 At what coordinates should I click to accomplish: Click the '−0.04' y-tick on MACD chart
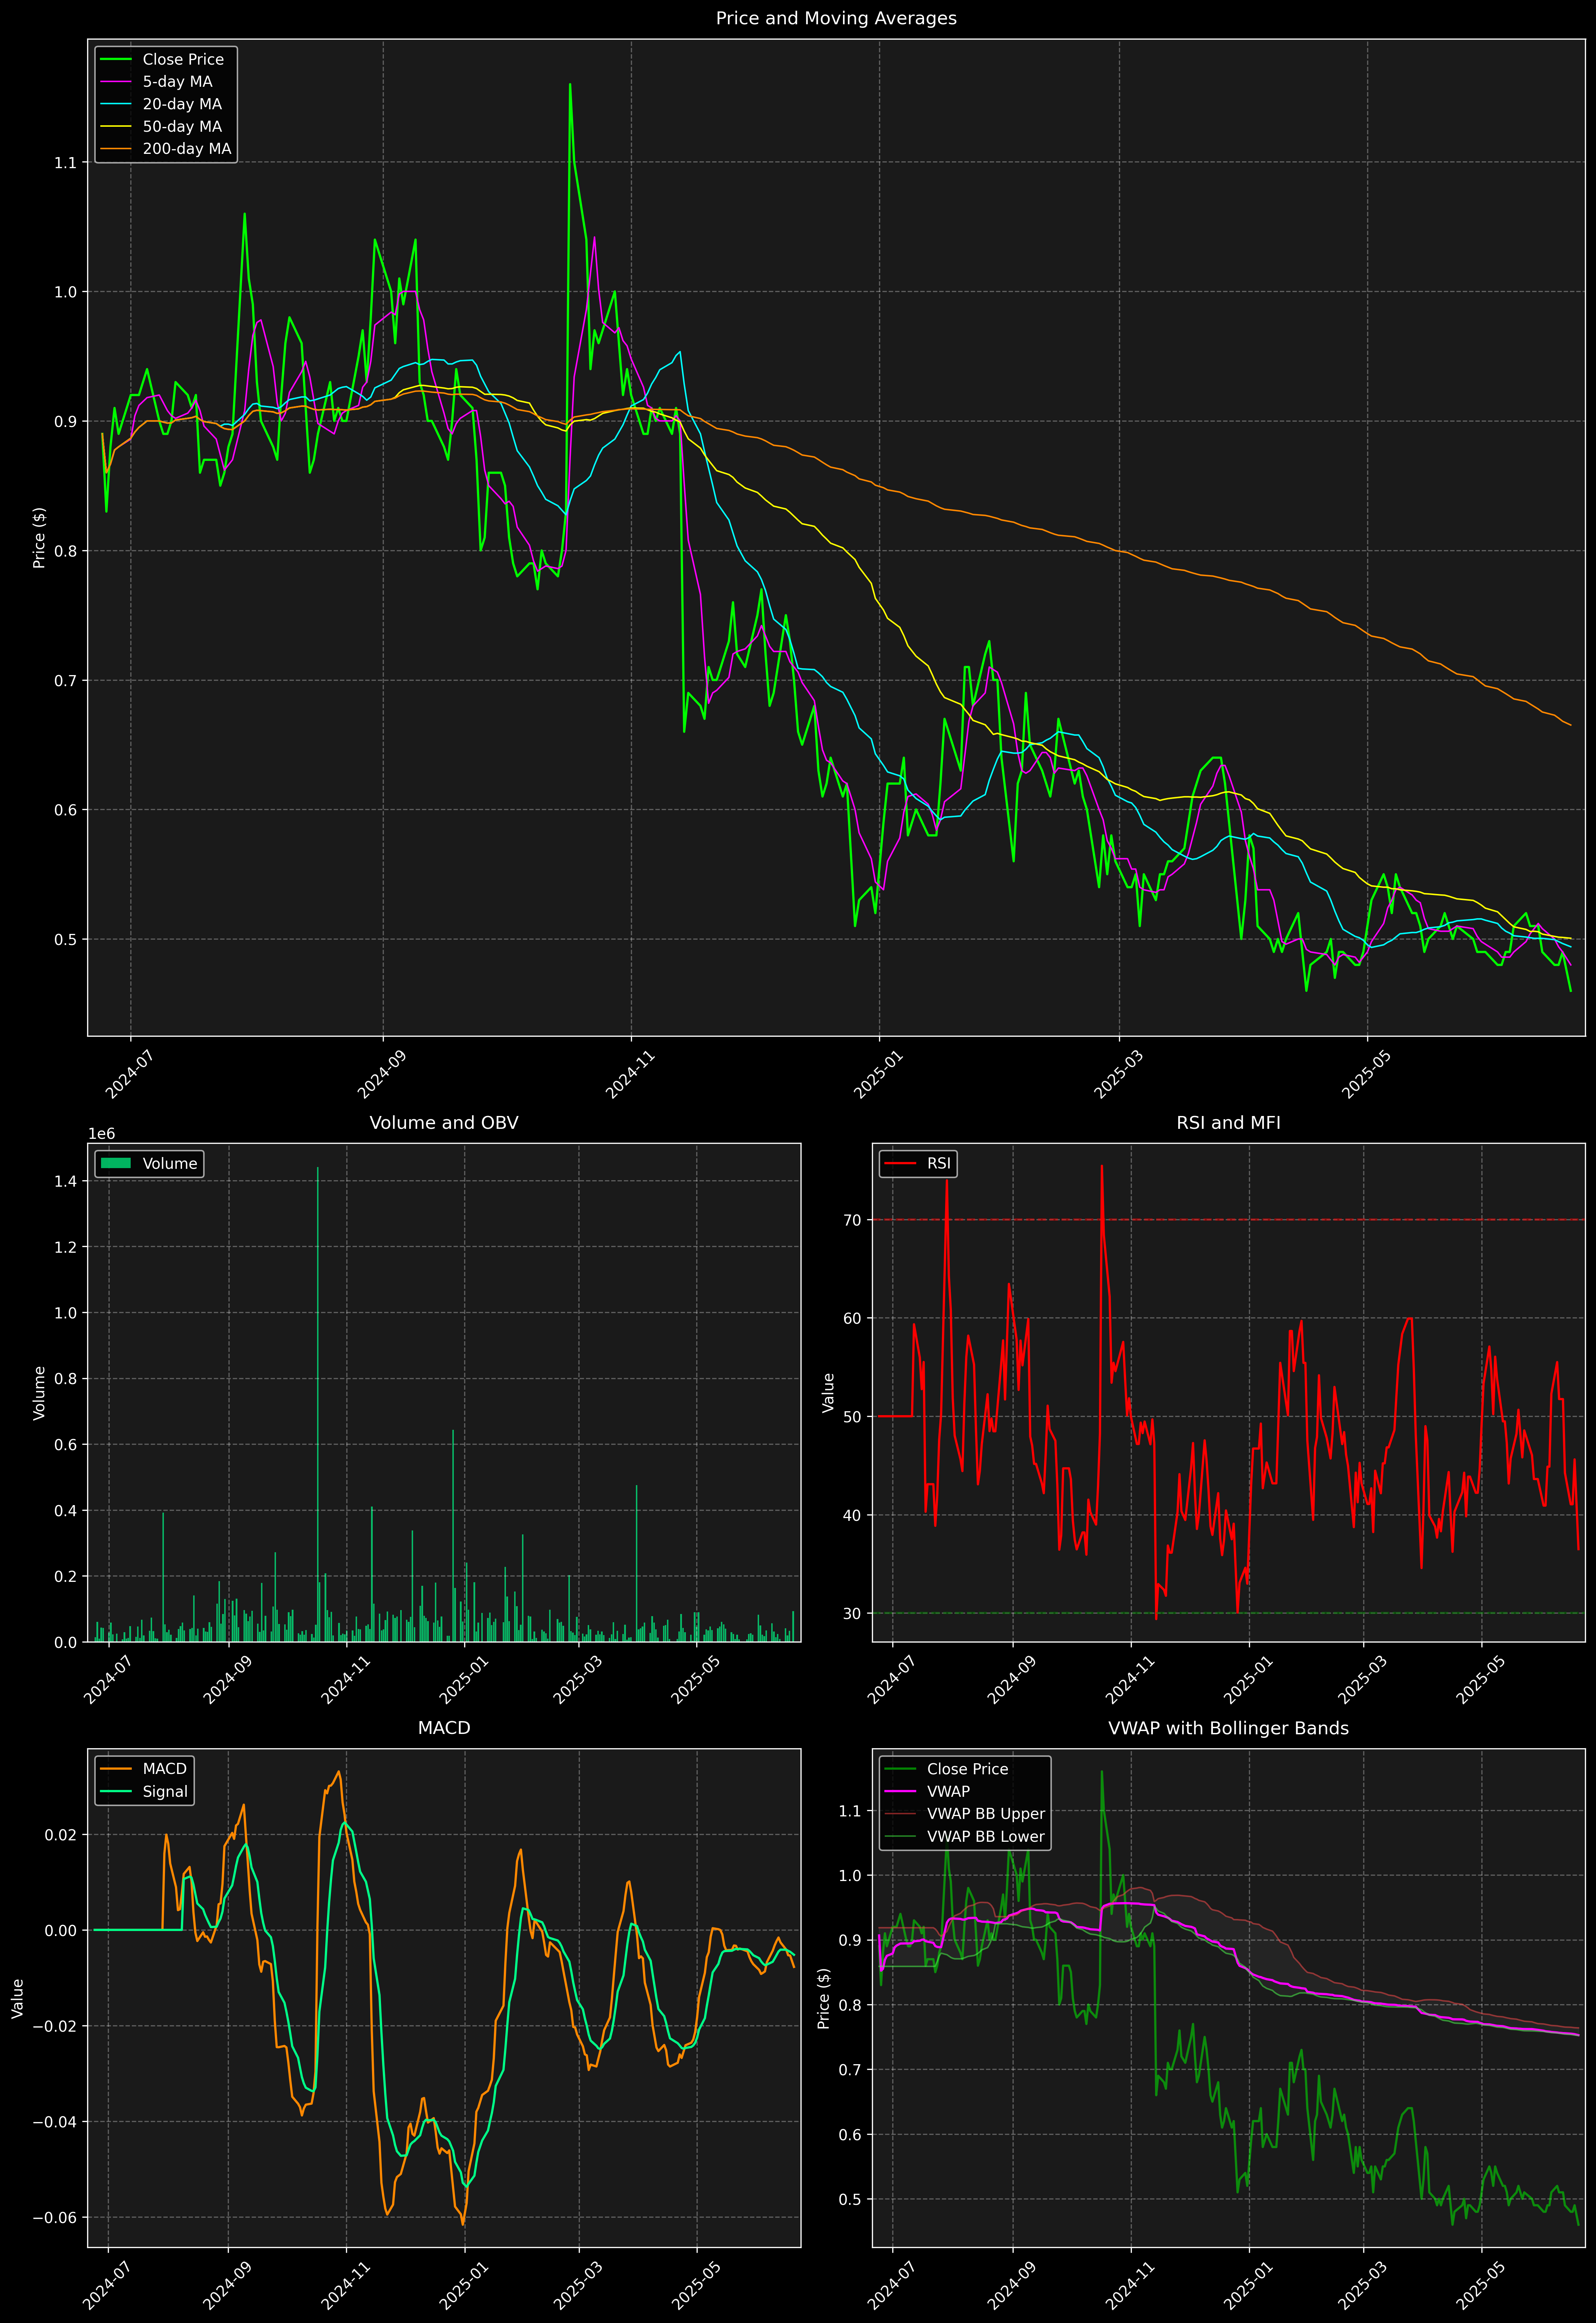tap(55, 2122)
